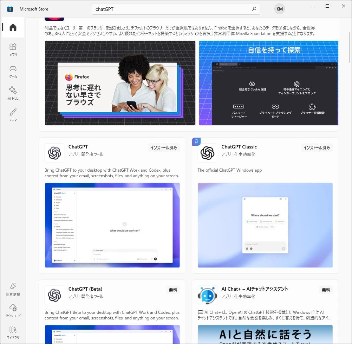Click インストール済み button for ChatGPT
This screenshot has width=352, height=344.
164,147
